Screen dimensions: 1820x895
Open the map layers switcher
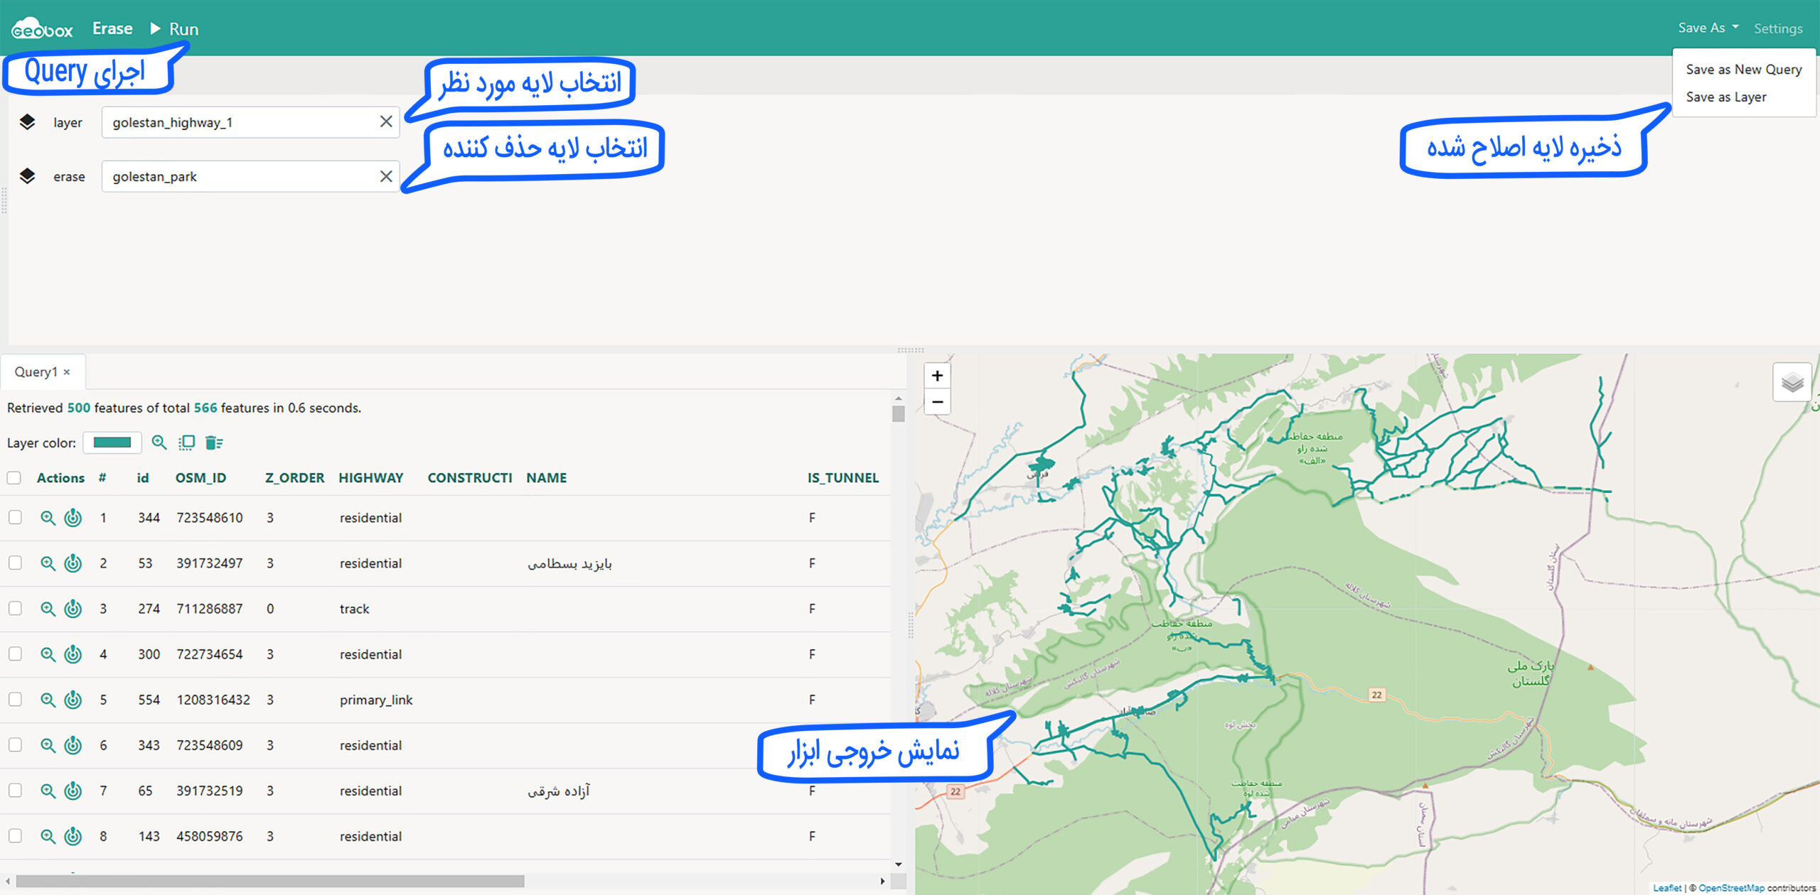1792,383
